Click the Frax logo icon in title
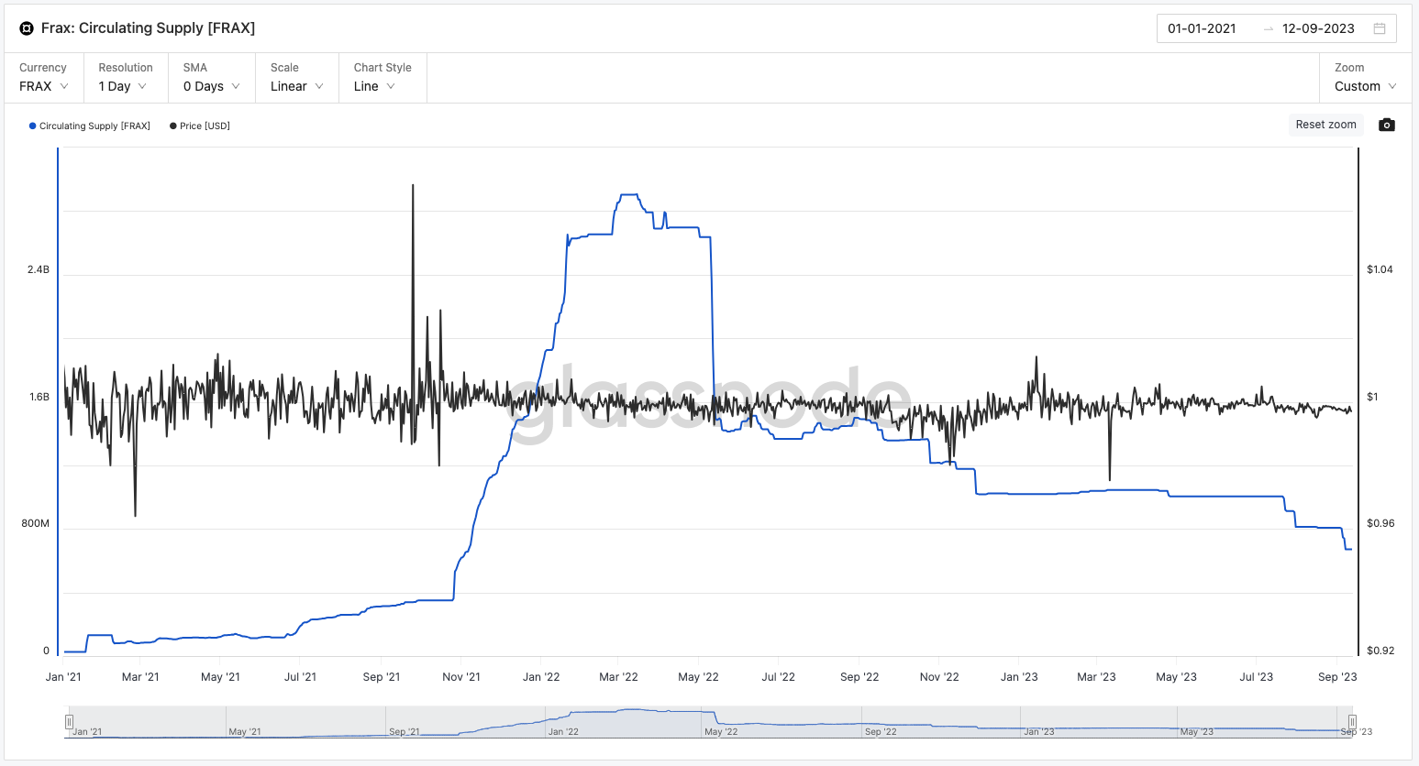 pos(27,28)
